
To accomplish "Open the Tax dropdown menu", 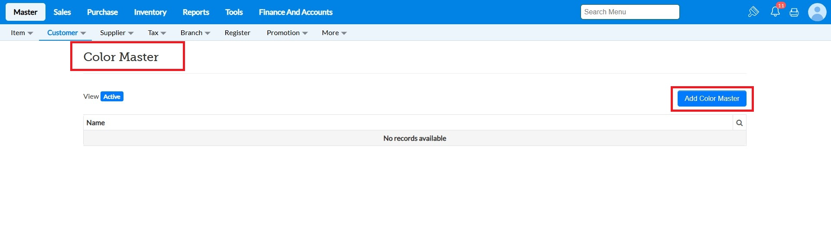I will coord(157,33).
